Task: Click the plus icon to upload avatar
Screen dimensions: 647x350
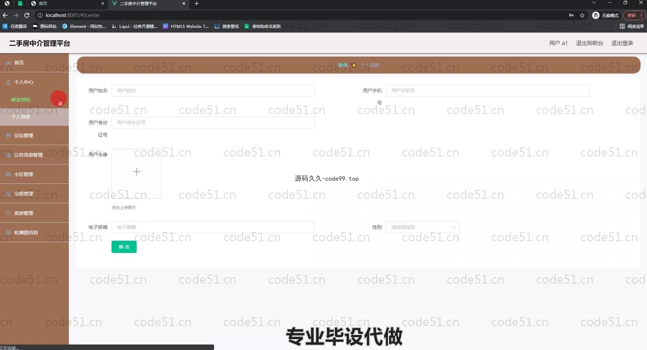Action: click(136, 172)
